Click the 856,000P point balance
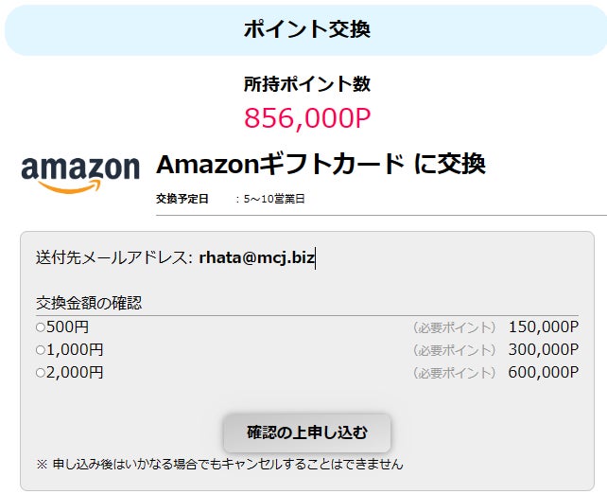The height and width of the screenshot is (494, 607). (x=306, y=117)
